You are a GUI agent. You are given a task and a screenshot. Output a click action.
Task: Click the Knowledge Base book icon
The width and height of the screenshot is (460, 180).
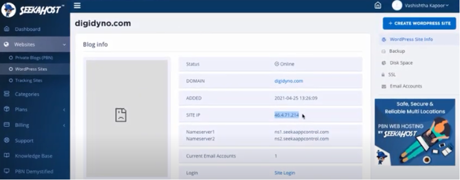pos(6,156)
